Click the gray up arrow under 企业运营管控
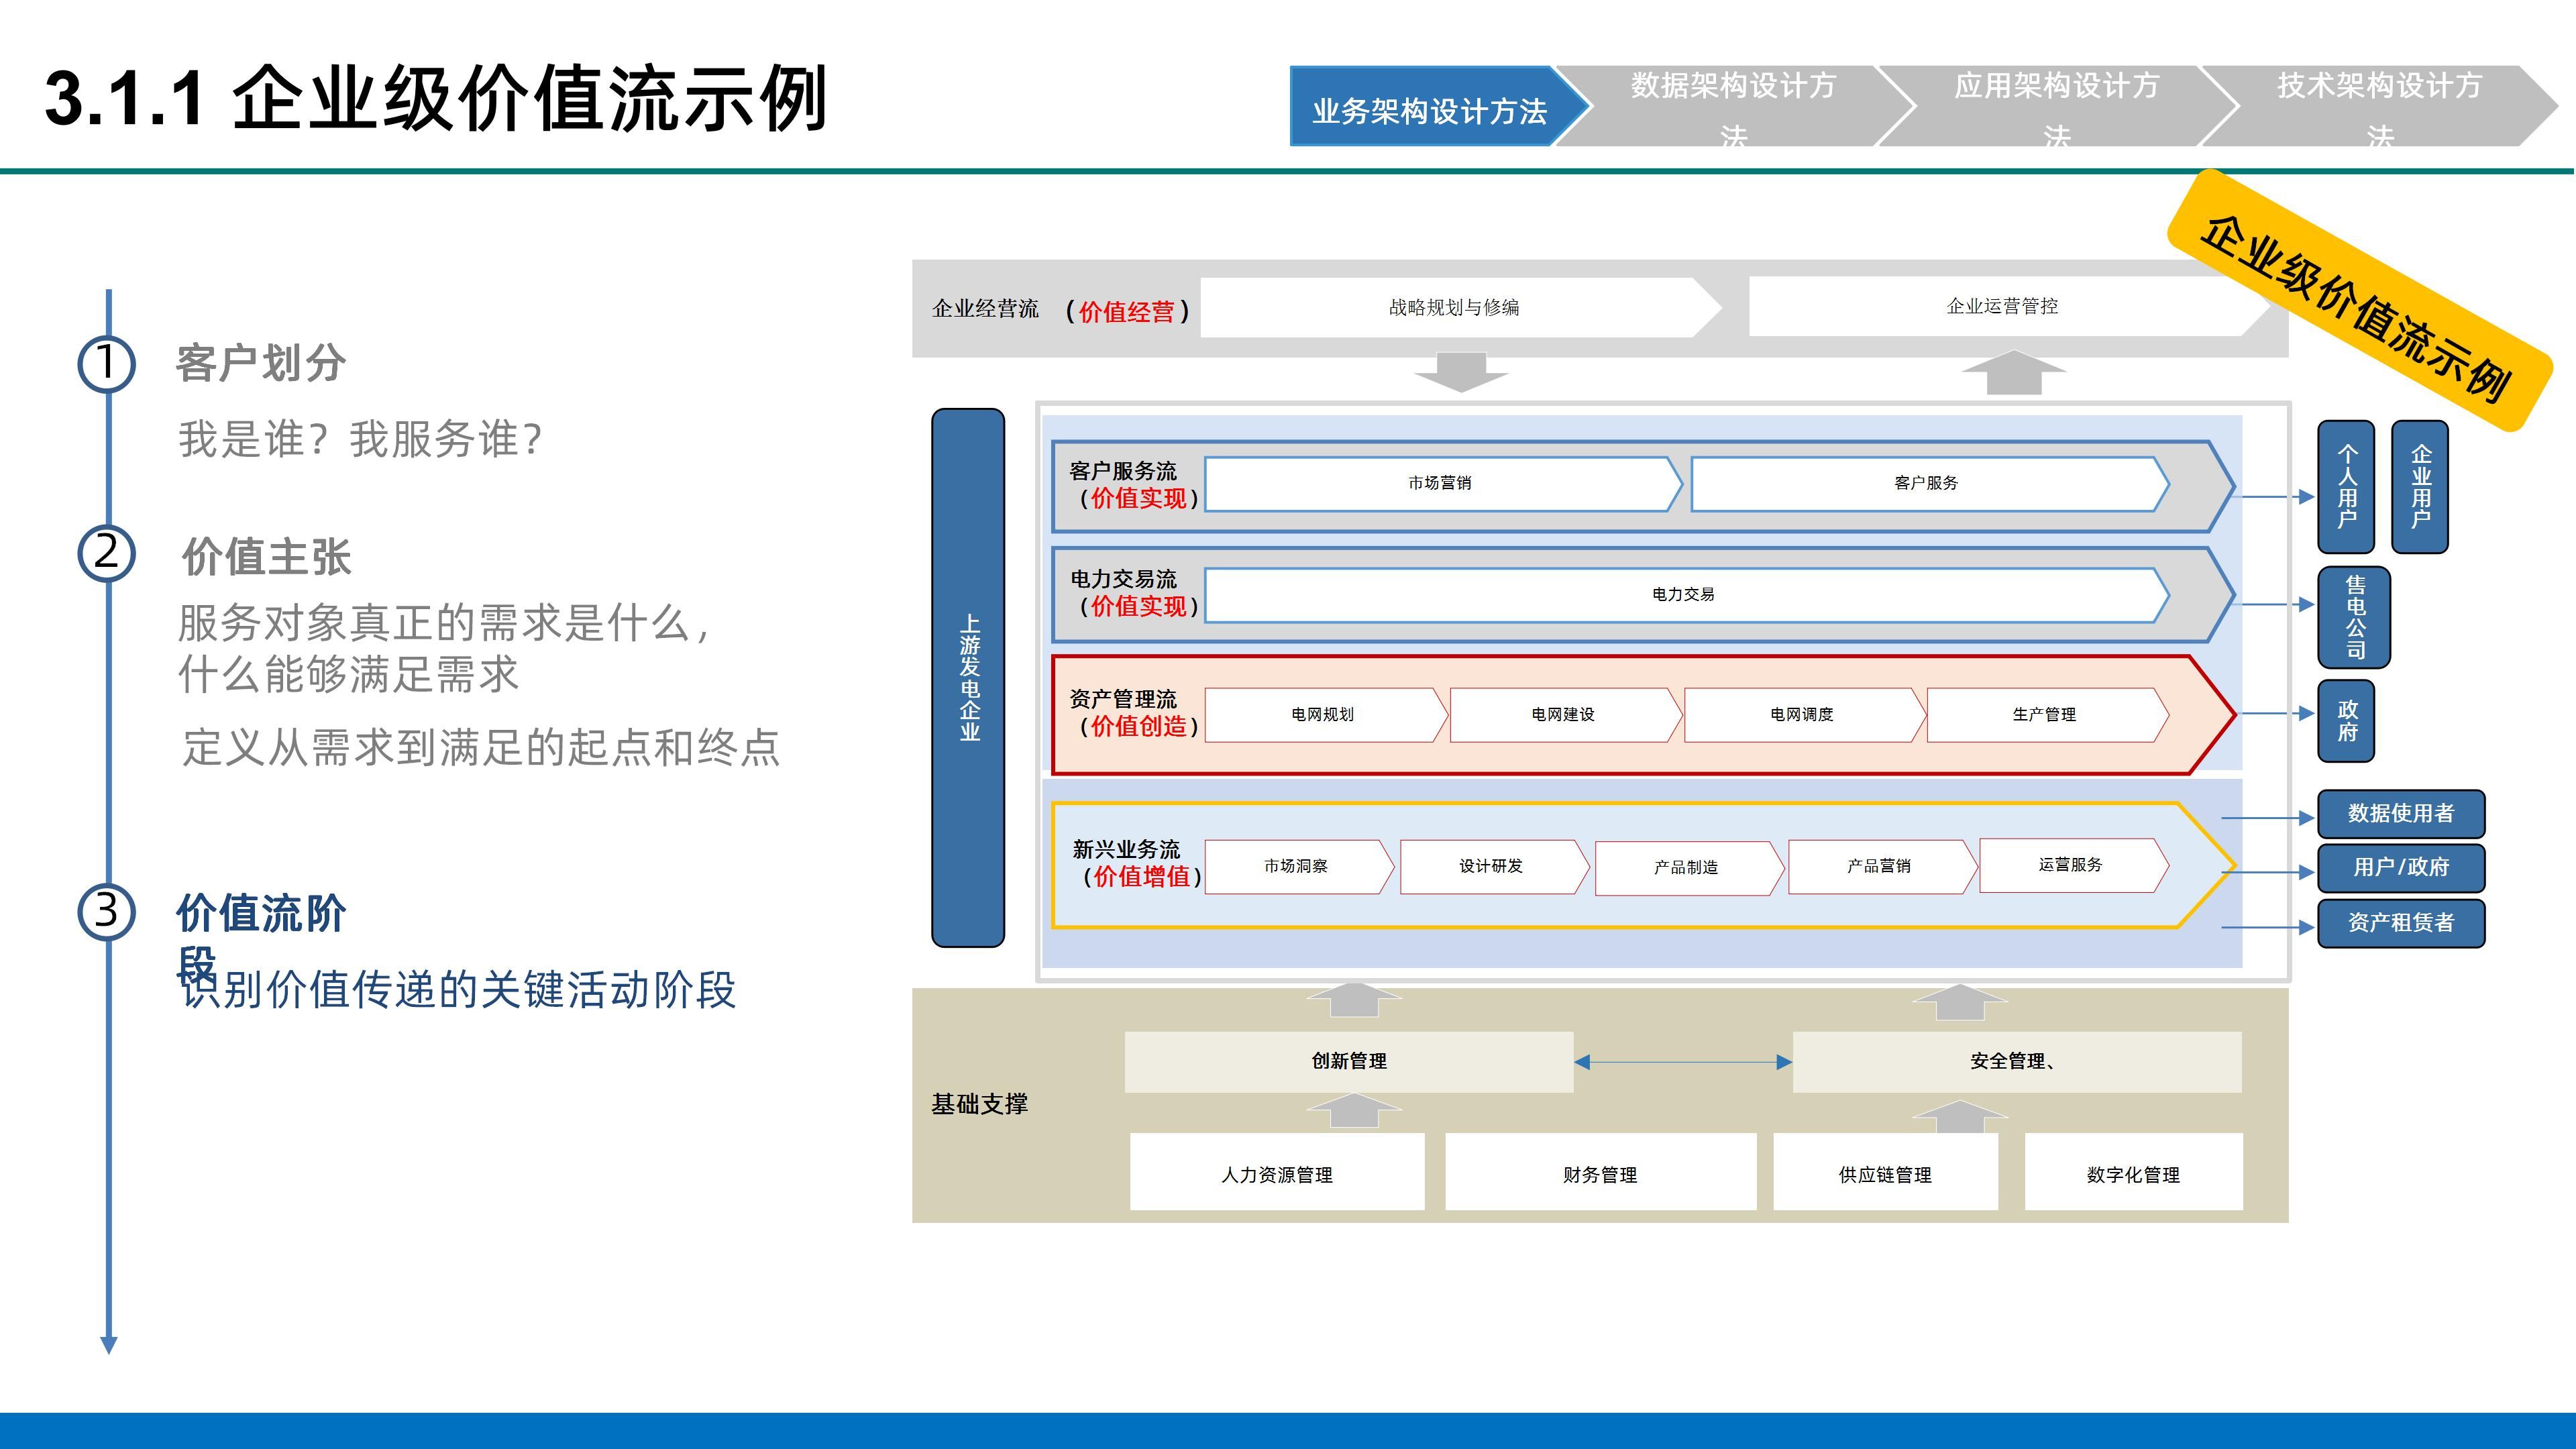Viewport: 2576px width, 1449px height. point(2013,372)
